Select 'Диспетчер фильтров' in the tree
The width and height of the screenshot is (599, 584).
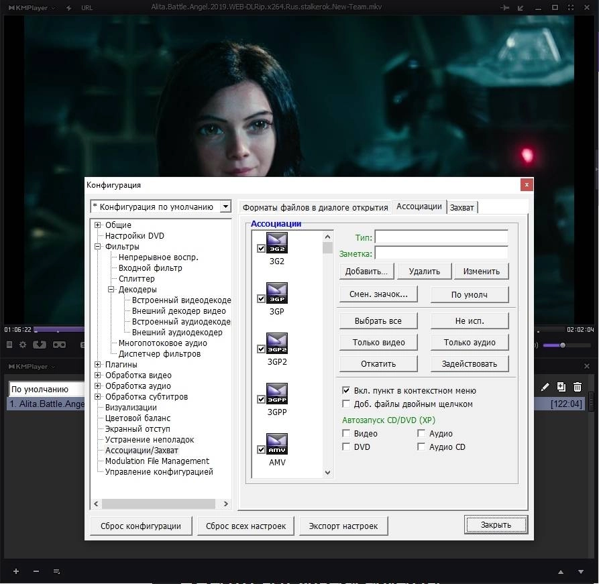pos(159,353)
